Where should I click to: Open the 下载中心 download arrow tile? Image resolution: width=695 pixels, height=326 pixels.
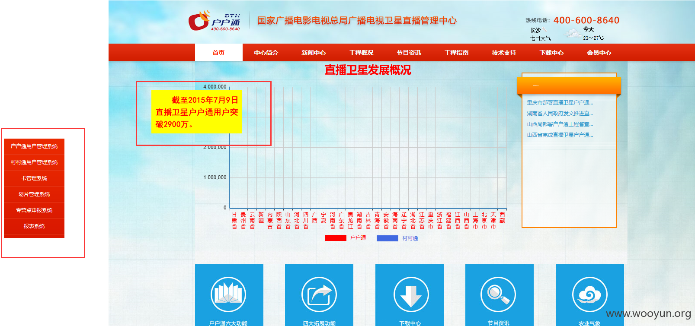click(410, 295)
